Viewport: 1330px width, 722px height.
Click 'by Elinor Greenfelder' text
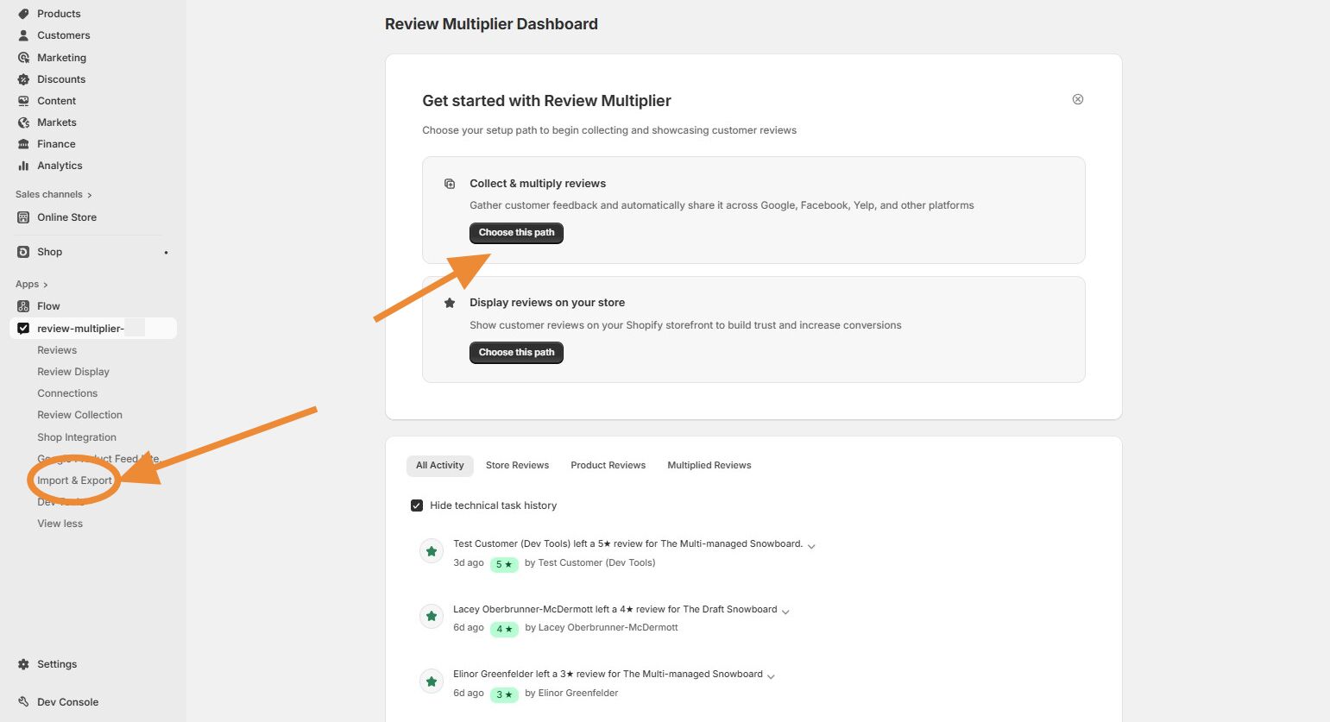click(571, 694)
